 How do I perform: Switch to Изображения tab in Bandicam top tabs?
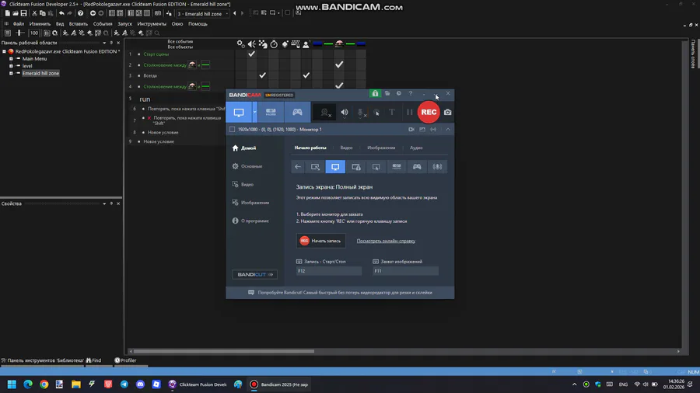point(381,148)
